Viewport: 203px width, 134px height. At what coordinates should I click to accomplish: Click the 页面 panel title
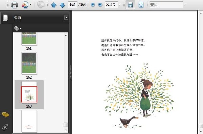point(17,18)
